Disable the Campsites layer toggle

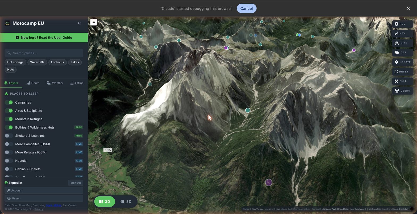[9, 102]
